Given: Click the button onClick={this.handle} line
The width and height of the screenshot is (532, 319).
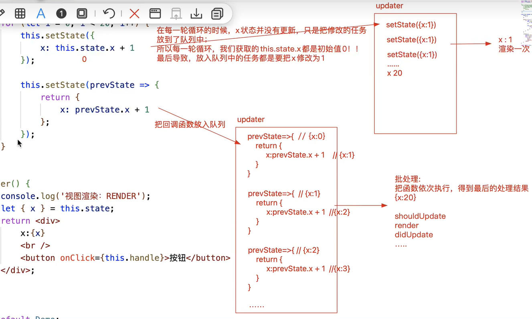Looking at the screenshot, I should (125, 258).
